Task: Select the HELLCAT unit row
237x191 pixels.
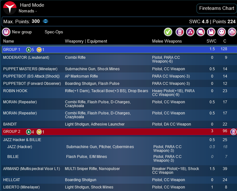Action: pos(119,180)
